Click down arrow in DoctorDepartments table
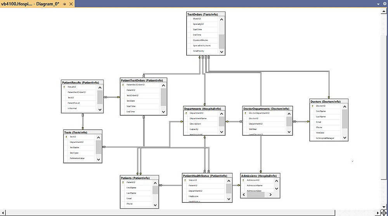Viewport: 388px width, 216px height. [x=289, y=132]
